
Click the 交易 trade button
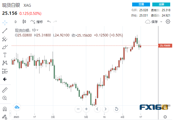(x=142, y=4)
